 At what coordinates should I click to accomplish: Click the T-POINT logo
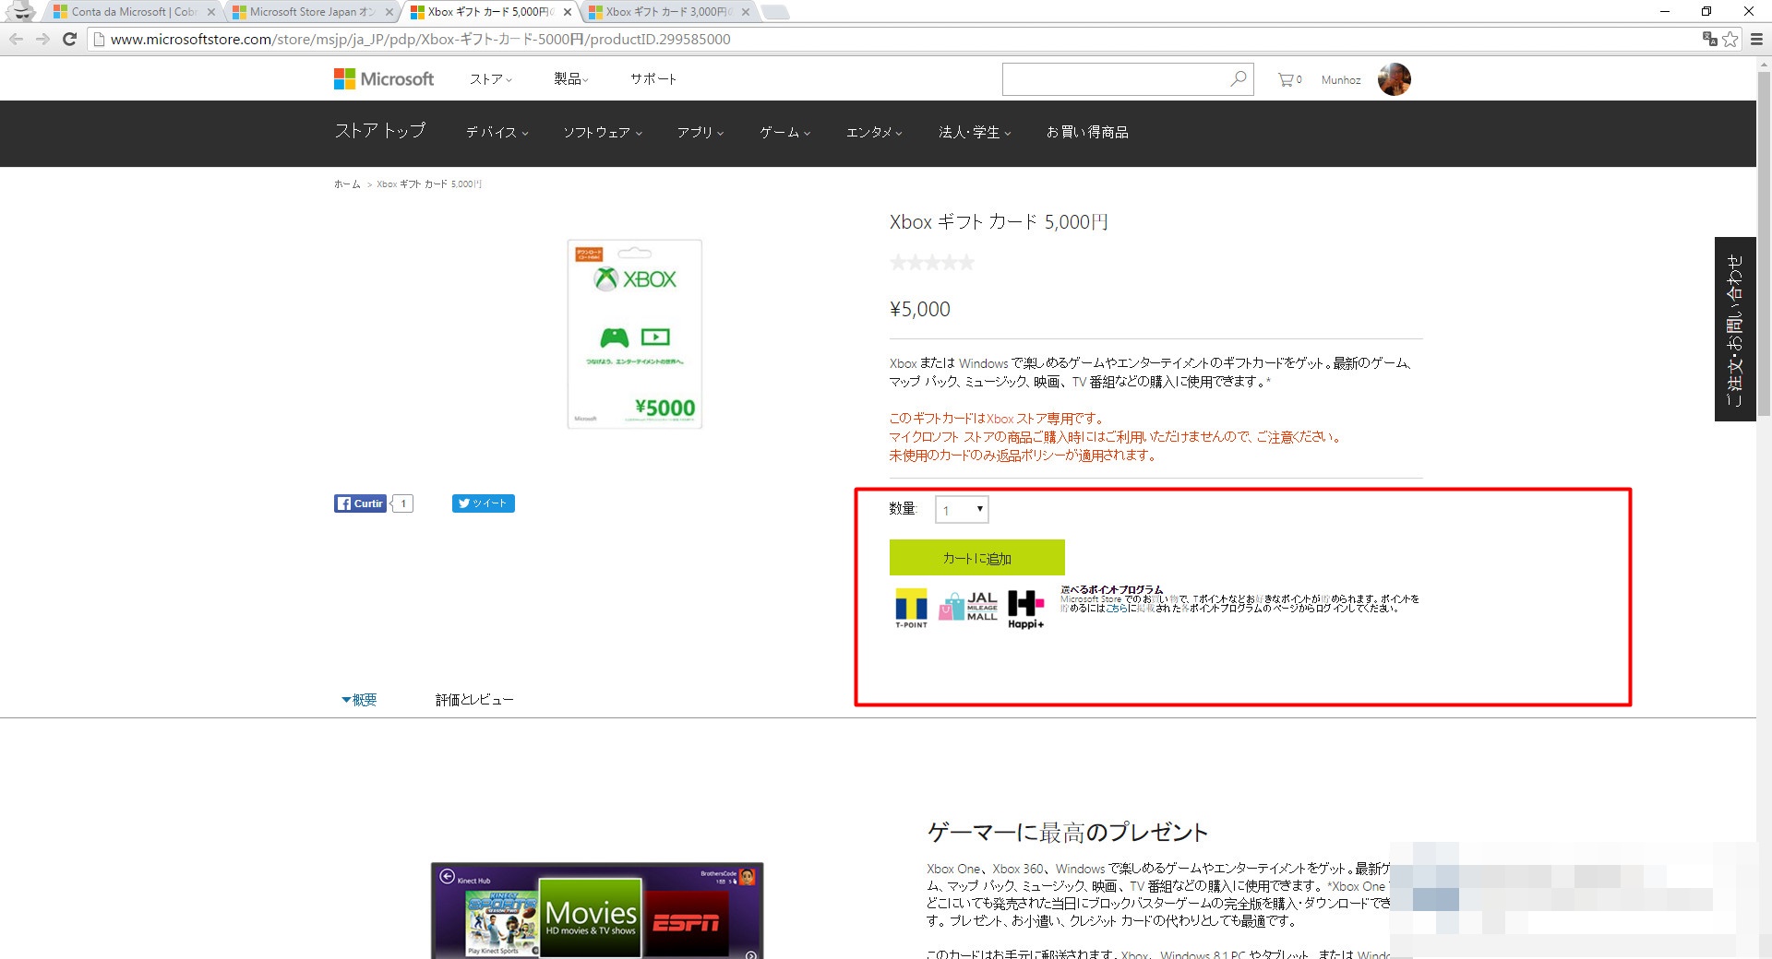912,609
